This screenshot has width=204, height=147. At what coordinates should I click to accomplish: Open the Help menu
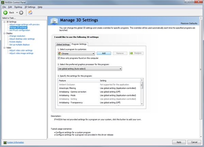(x=40, y=7)
